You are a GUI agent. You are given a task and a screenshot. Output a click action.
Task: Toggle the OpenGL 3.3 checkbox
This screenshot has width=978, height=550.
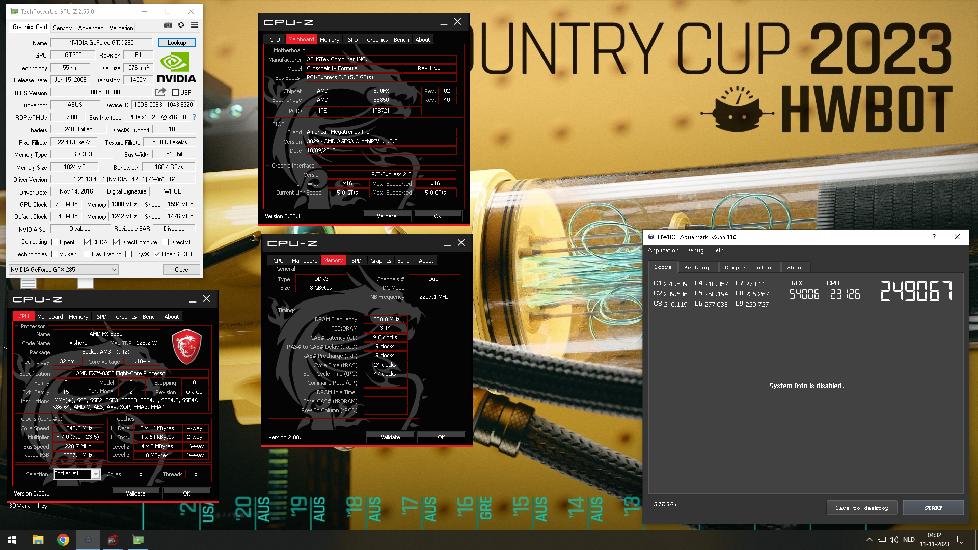point(157,254)
